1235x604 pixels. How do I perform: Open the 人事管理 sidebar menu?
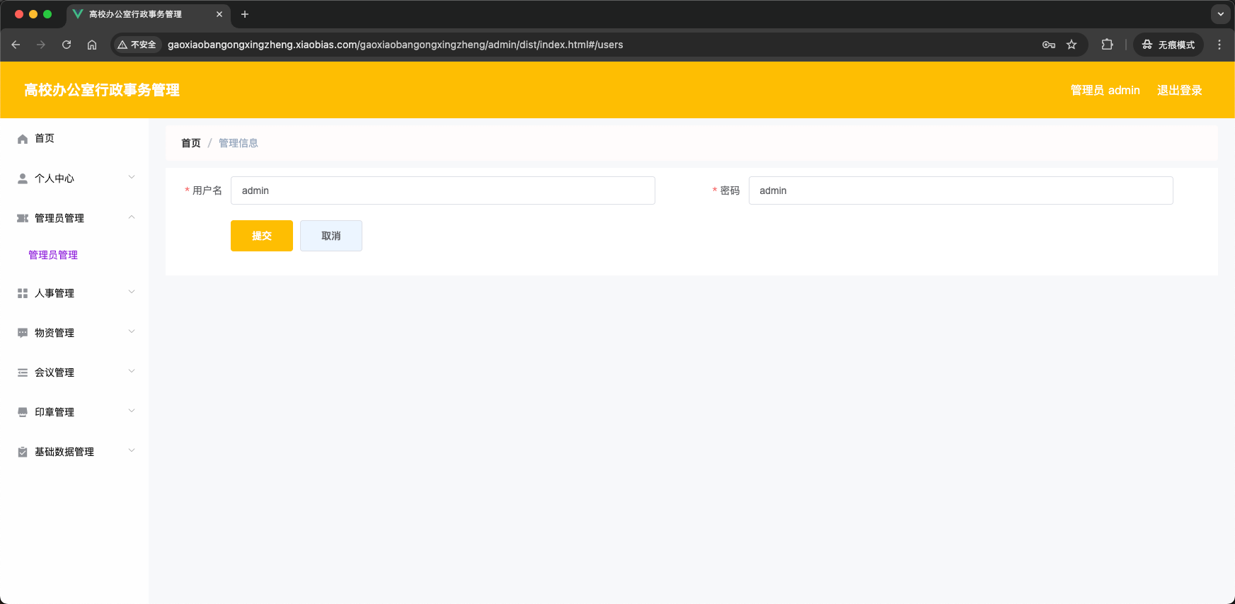(x=74, y=293)
